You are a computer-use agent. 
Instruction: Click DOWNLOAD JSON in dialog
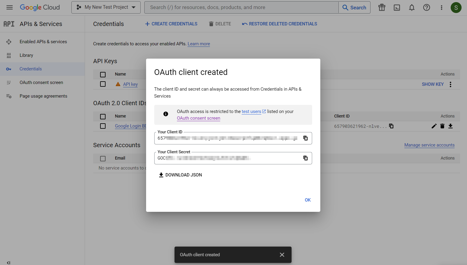180,175
